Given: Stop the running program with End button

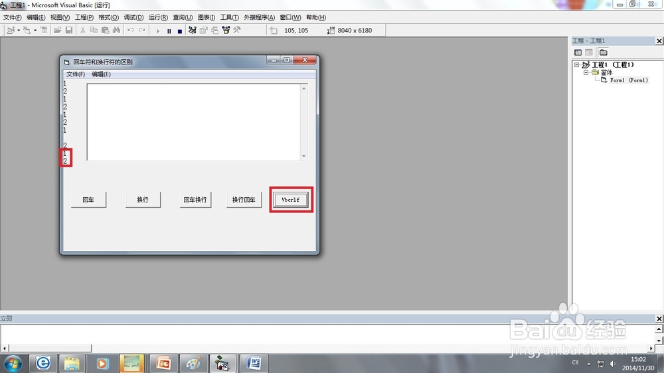Looking at the screenshot, I should [x=179, y=31].
